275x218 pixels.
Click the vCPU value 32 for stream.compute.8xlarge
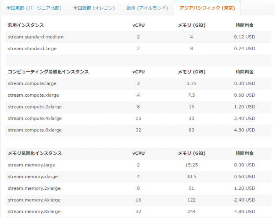point(138,130)
